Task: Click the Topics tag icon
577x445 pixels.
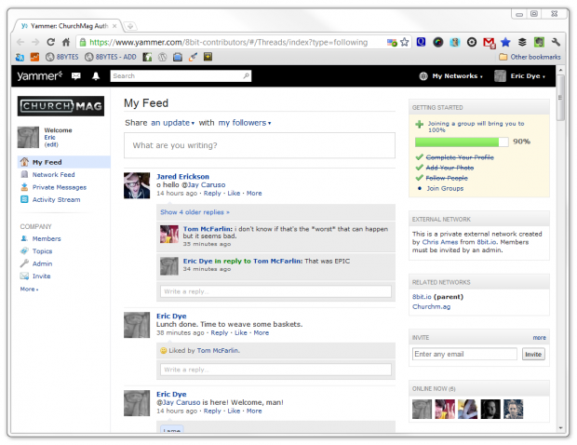Action: (x=24, y=251)
